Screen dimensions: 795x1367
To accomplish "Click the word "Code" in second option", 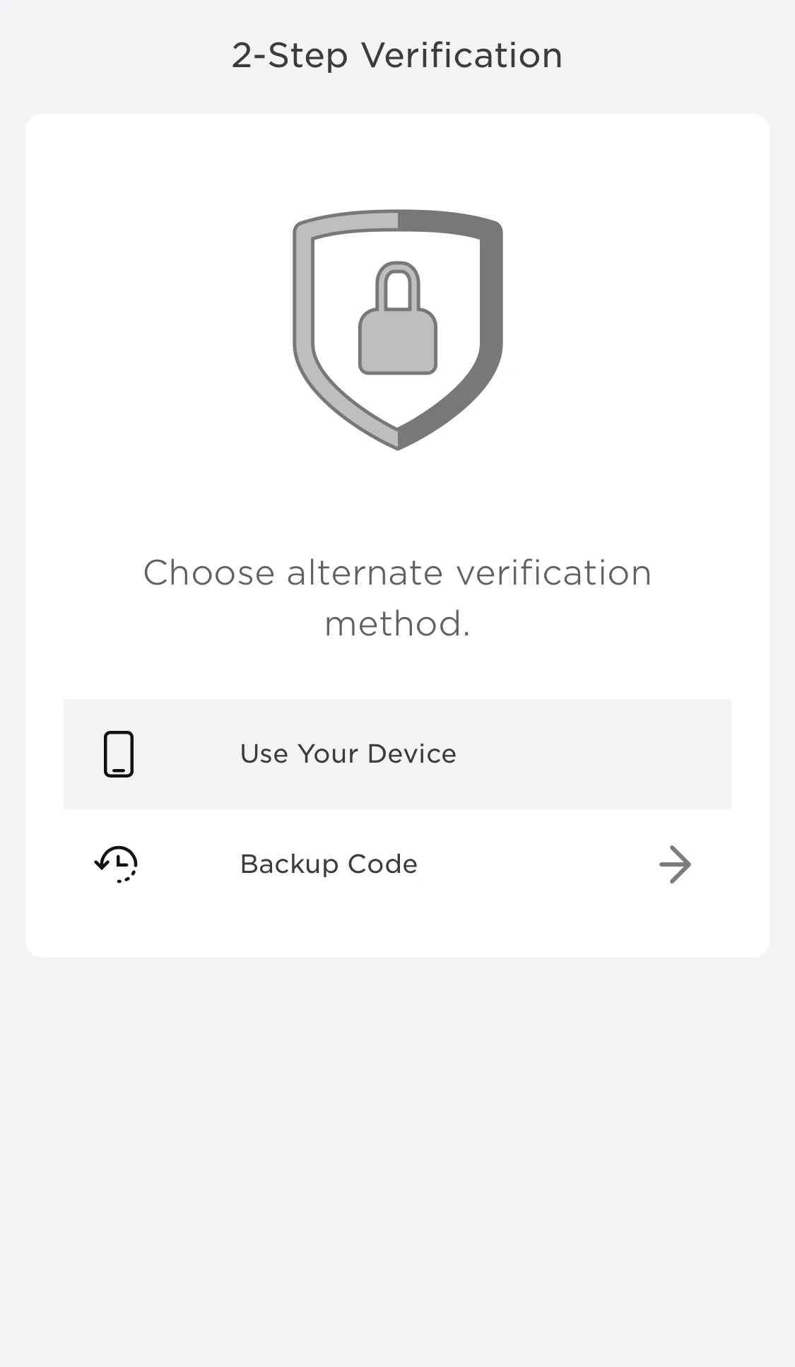I will pyautogui.click(x=382, y=864).
